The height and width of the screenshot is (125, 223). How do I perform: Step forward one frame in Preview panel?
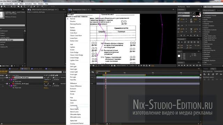coord(187,65)
